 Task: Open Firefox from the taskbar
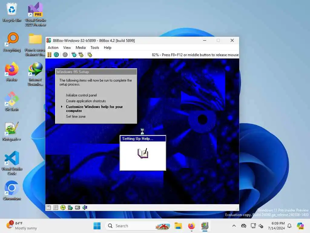click(x=191, y=226)
